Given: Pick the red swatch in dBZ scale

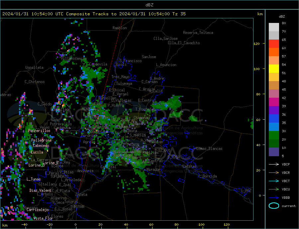Looking at the screenshot, I should [x=274, y=44].
